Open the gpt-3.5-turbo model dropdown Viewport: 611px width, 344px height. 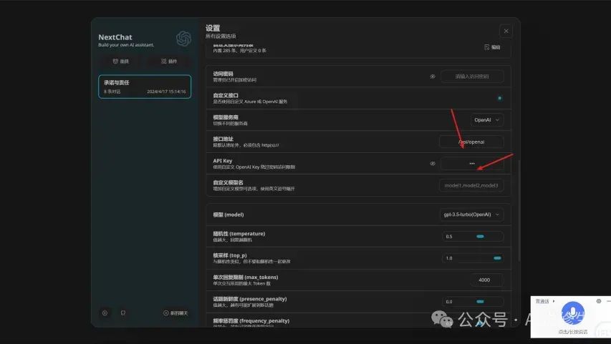(x=471, y=215)
